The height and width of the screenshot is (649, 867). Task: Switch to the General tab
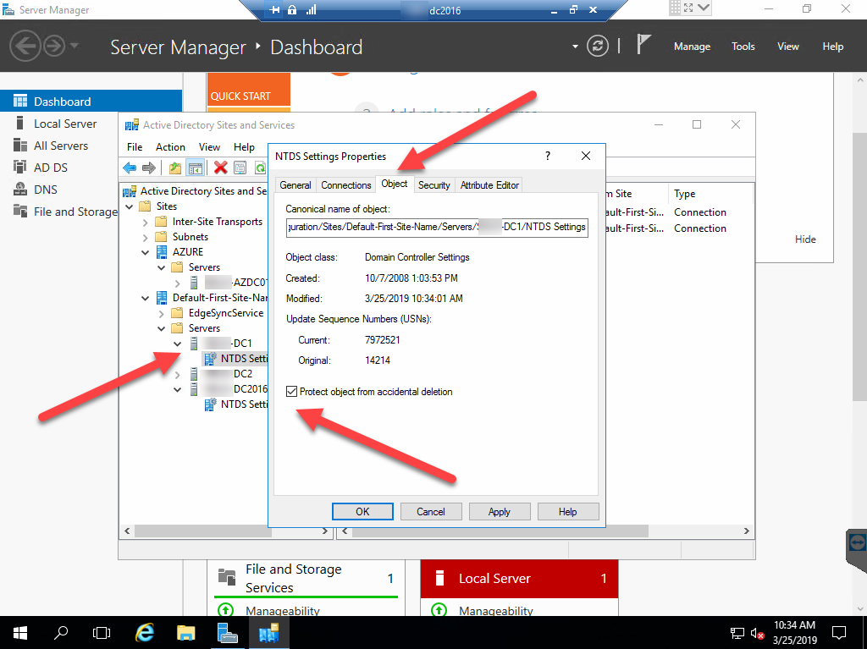tap(295, 185)
